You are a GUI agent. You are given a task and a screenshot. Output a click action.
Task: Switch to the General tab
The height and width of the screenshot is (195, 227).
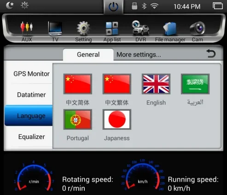click(x=88, y=55)
